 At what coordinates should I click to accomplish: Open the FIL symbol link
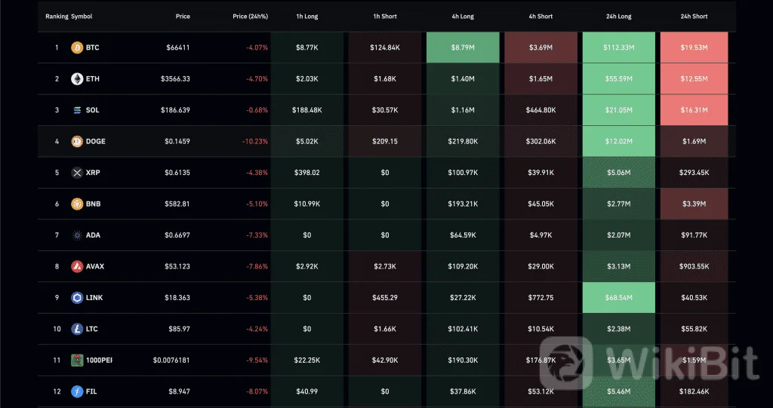tap(91, 391)
